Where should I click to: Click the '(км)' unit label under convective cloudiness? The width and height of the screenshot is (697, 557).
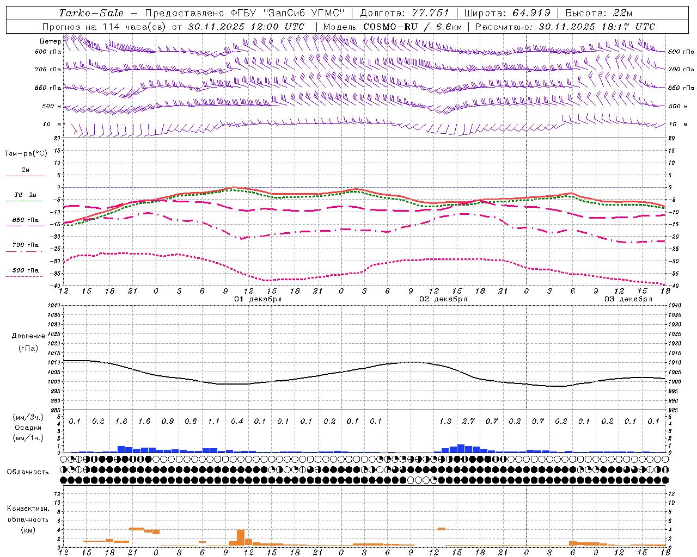[28, 530]
